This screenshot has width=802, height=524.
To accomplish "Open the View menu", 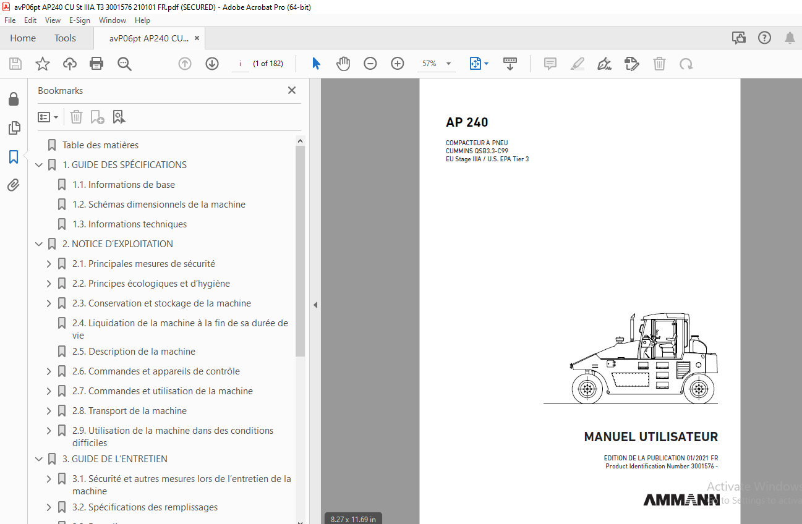I will pyautogui.click(x=53, y=20).
